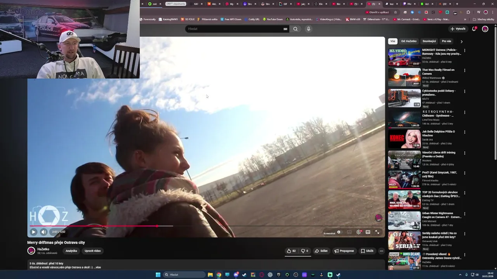Switch to theater mode in the player

[x=368, y=232]
